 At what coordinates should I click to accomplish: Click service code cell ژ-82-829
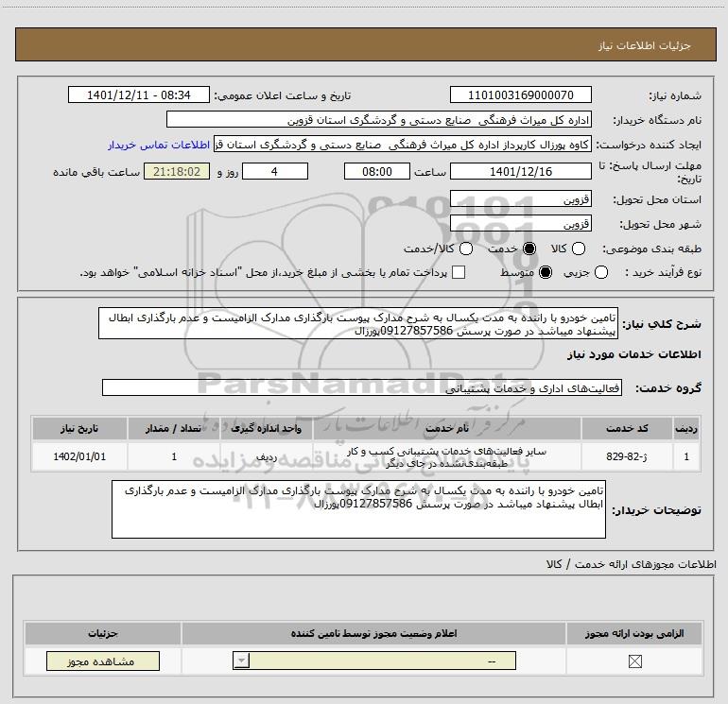[x=627, y=456]
